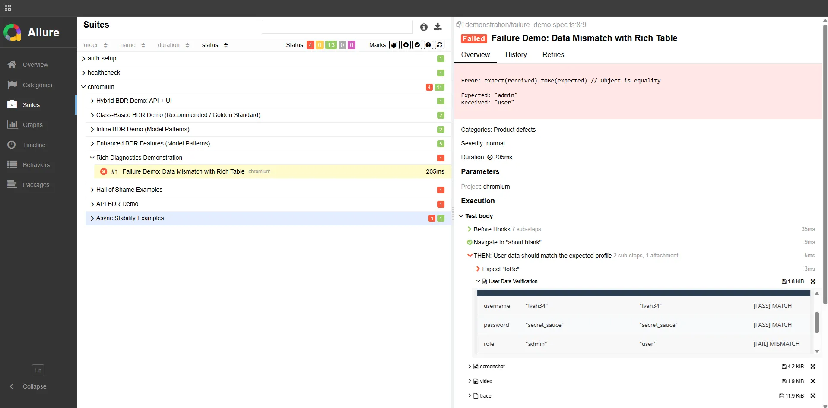This screenshot has width=828, height=408.
Task: Click the suites search input field
Action: tap(337, 27)
